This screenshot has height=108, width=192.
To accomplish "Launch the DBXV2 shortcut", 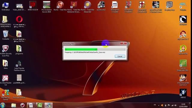I will 183,94.
